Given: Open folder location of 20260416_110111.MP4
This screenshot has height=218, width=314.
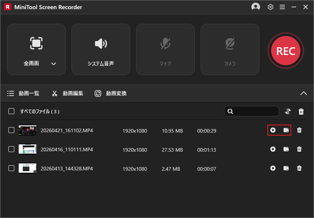Looking at the screenshot, I should (286, 149).
